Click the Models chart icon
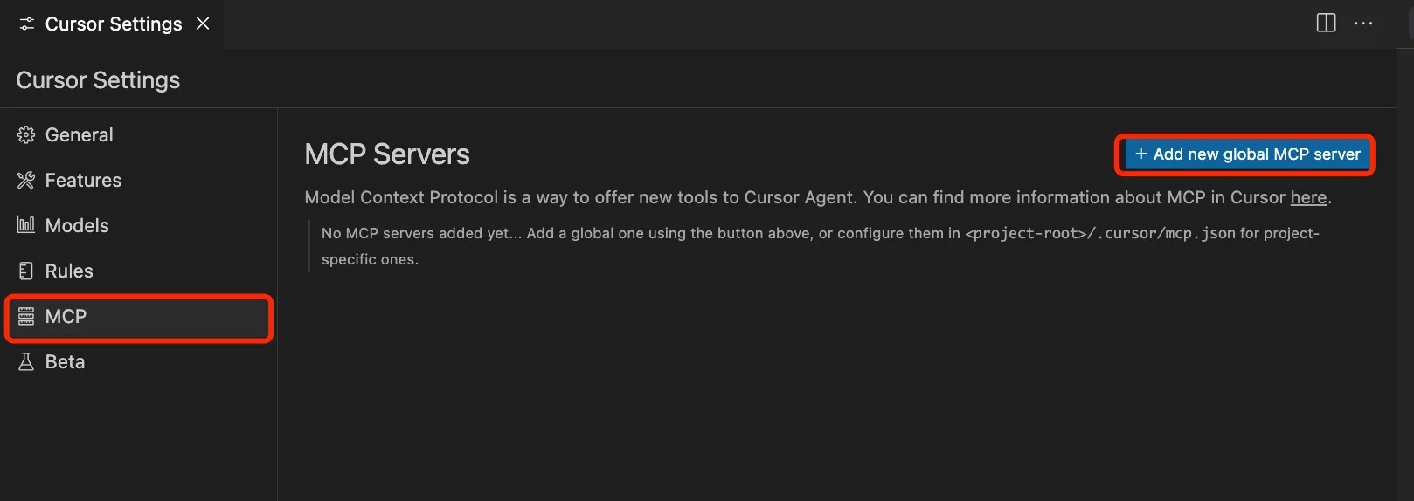 coord(26,226)
